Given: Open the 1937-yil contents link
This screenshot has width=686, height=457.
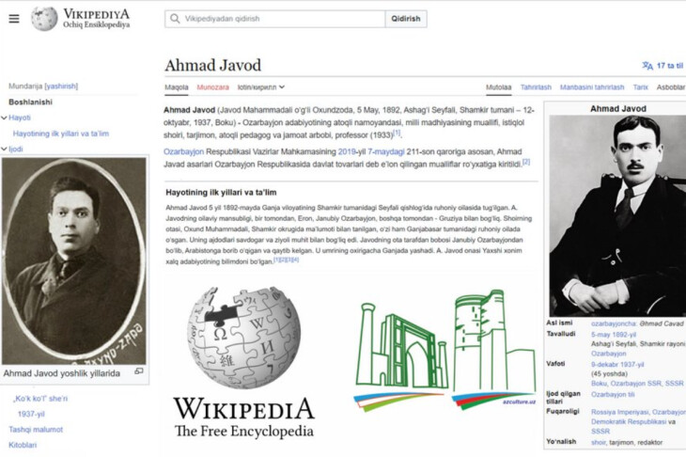Looking at the screenshot, I should [x=31, y=414].
